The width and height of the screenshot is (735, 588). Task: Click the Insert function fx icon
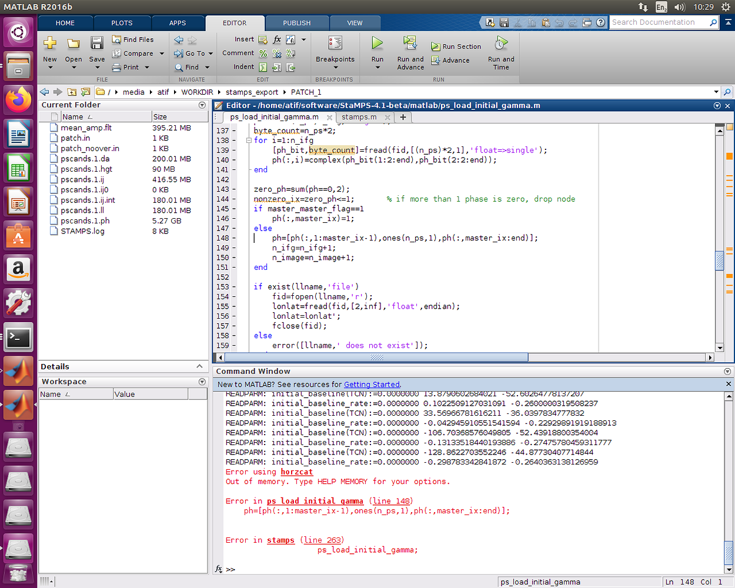(277, 39)
